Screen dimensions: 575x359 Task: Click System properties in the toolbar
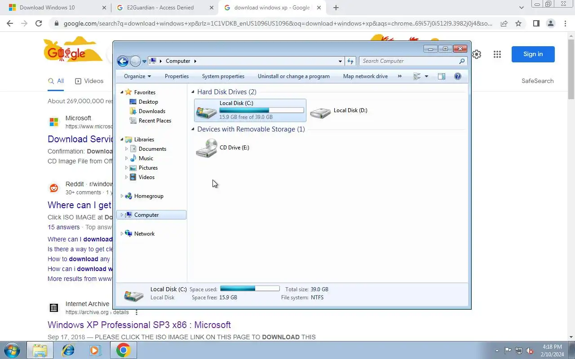[223, 76]
